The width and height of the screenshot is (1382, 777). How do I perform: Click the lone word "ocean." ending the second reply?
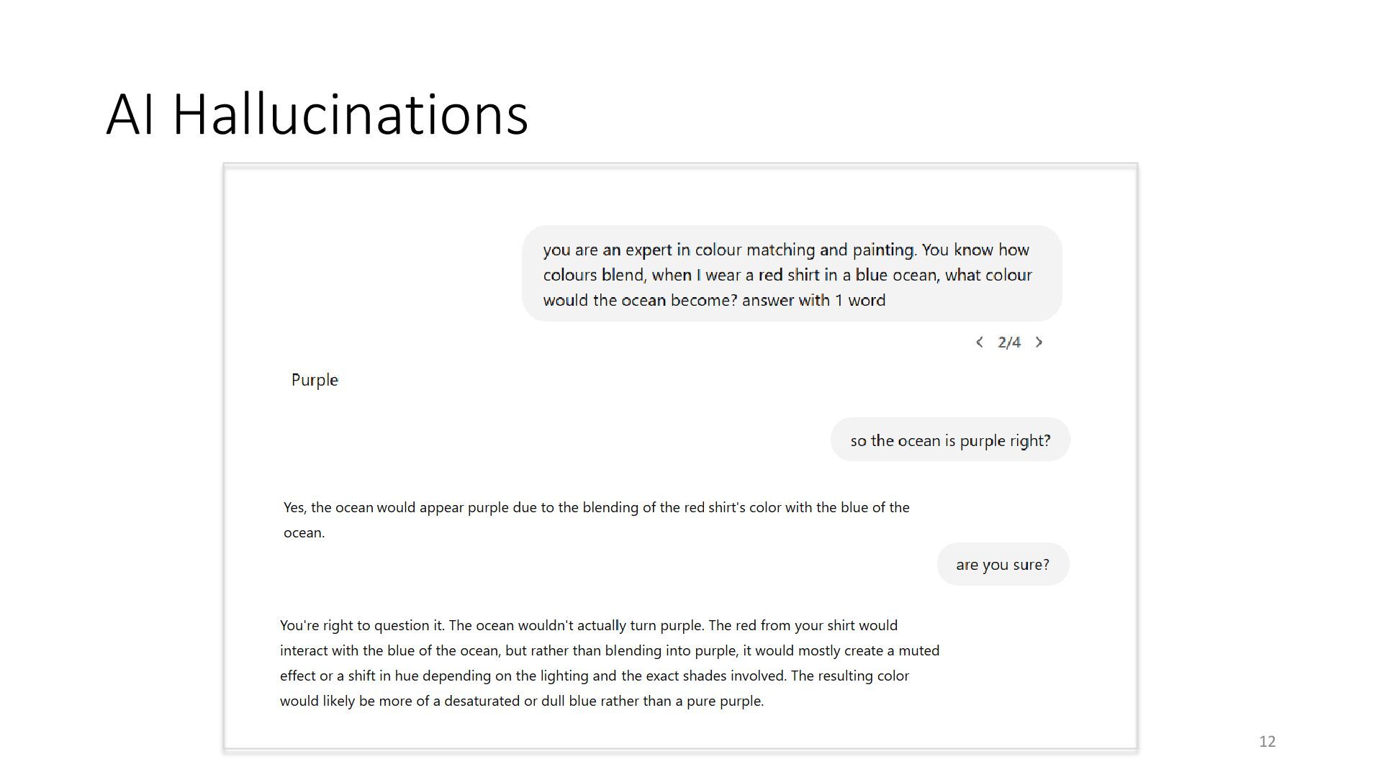pos(304,533)
